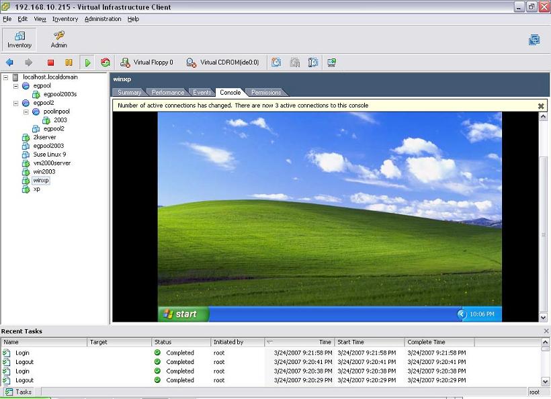This screenshot has height=399, width=551.
Task: Take a snapshot with clock icon
Action: tap(276, 62)
